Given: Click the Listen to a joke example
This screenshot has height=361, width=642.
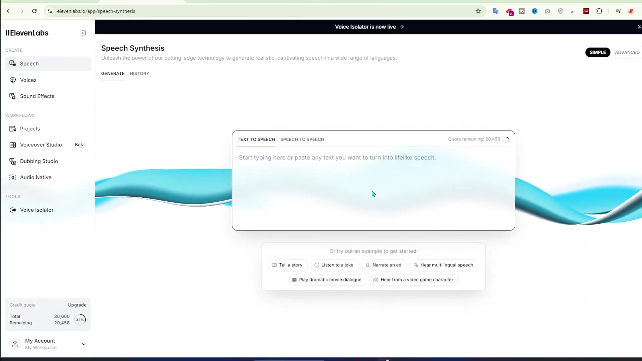Looking at the screenshot, I should tap(334, 265).
